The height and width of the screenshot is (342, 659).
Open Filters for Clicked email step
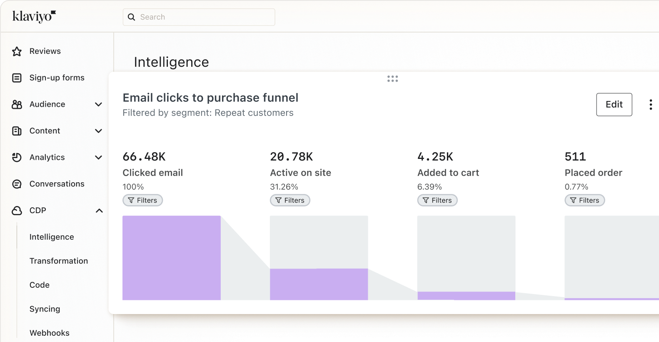(142, 200)
